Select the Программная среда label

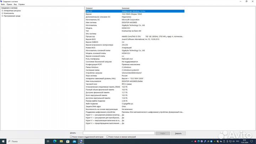(x=12, y=16)
